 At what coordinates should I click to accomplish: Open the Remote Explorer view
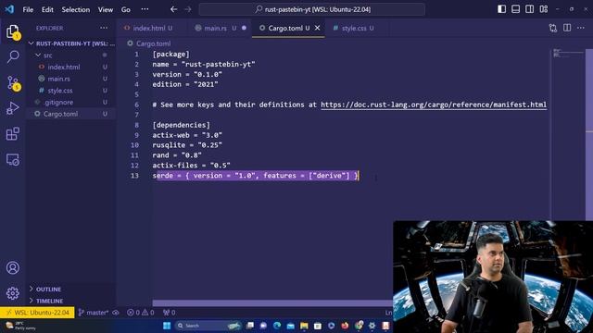[13, 160]
